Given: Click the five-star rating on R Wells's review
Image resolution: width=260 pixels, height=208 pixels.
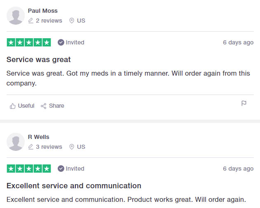Looking at the screenshot, I should coord(29,169).
